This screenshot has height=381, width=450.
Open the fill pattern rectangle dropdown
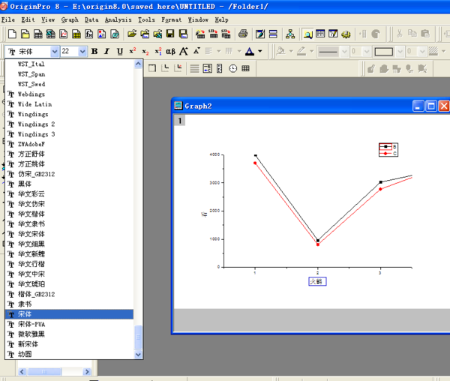pyautogui.click(x=400, y=52)
